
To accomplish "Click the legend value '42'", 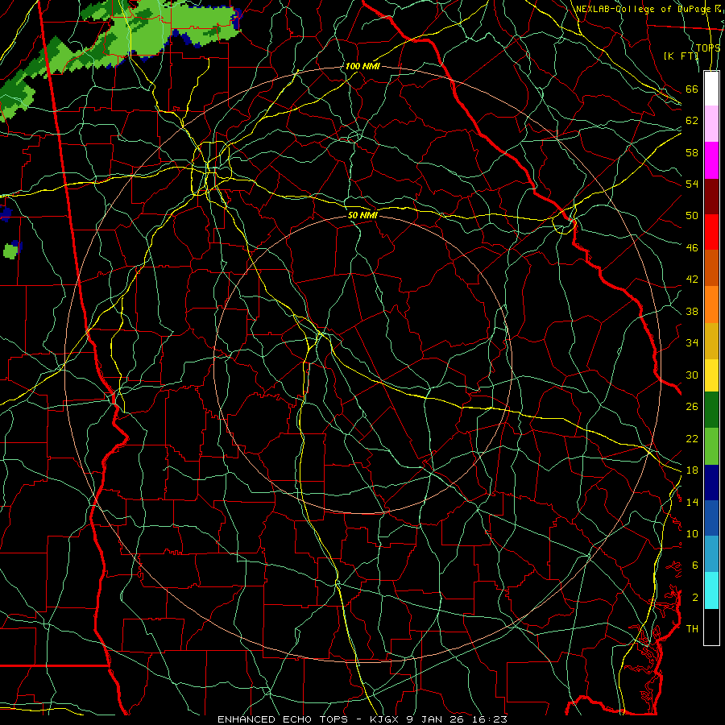I will 692,280.
